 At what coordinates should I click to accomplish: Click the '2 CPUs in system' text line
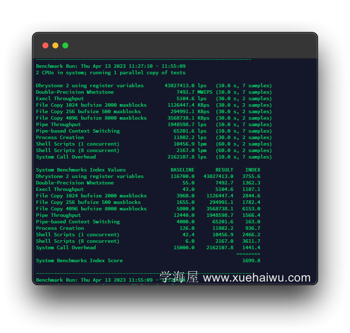coord(111,73)
